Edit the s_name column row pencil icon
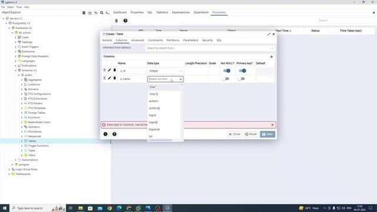This screenshot has height=212, width=377. pos(110,78)
